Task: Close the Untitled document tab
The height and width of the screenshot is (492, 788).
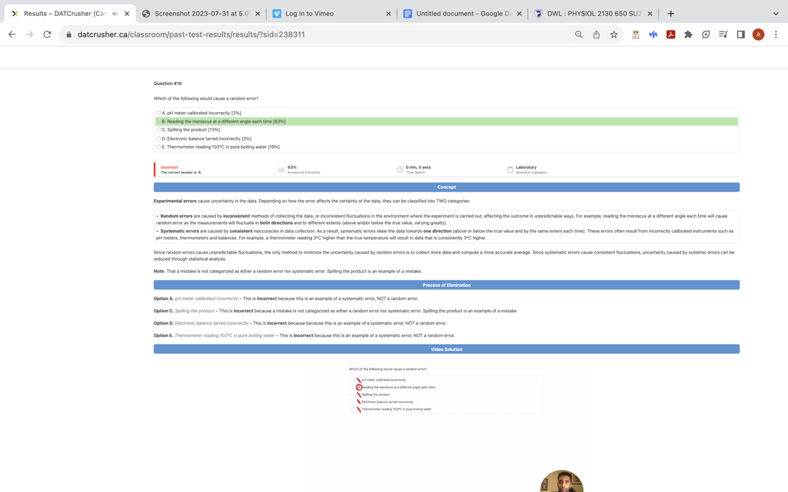Action: pos(519,14)
